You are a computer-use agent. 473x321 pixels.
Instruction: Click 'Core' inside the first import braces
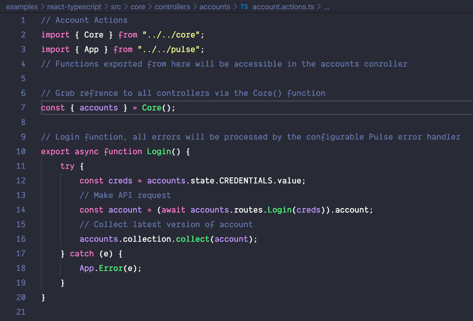pyautogui.click(x=94, y=35)
